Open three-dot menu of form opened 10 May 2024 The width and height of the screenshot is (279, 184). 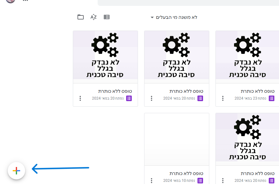click(x=152, y=181)
